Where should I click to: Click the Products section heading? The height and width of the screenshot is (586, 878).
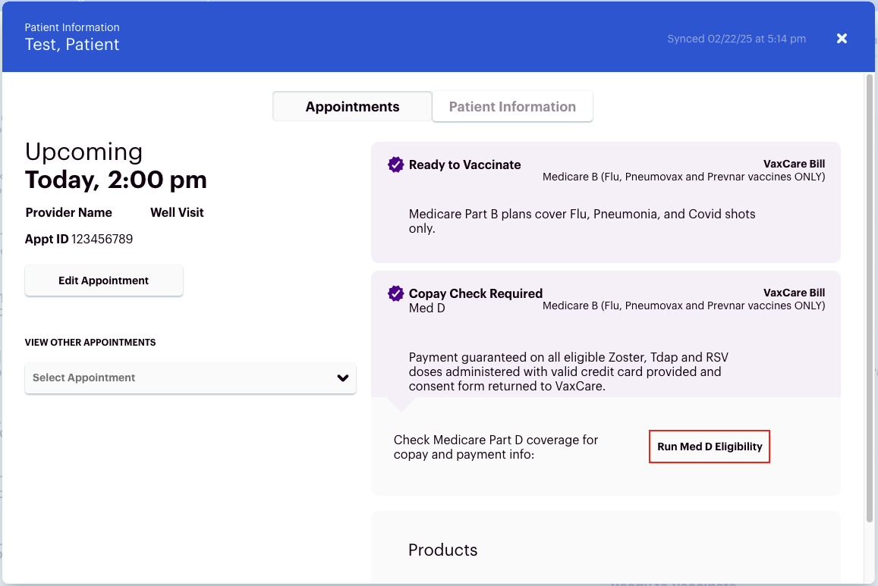pyautogui.click(x=443, y=550)
